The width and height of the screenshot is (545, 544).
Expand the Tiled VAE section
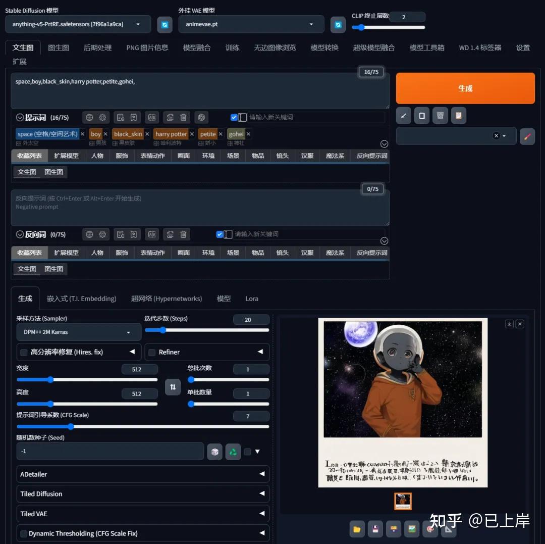tap(143, 514)
